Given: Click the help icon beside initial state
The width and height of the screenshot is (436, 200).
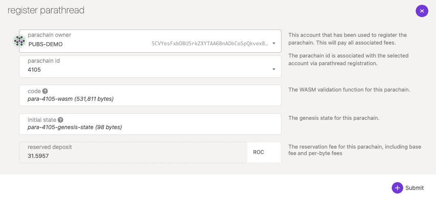Looking at the screenshot, I should [60, 120].
